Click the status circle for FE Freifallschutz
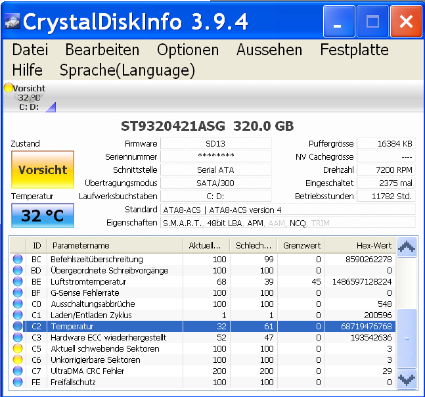This screenshot has height=397, width=425. pyautogui.click(x=18, y=382)
